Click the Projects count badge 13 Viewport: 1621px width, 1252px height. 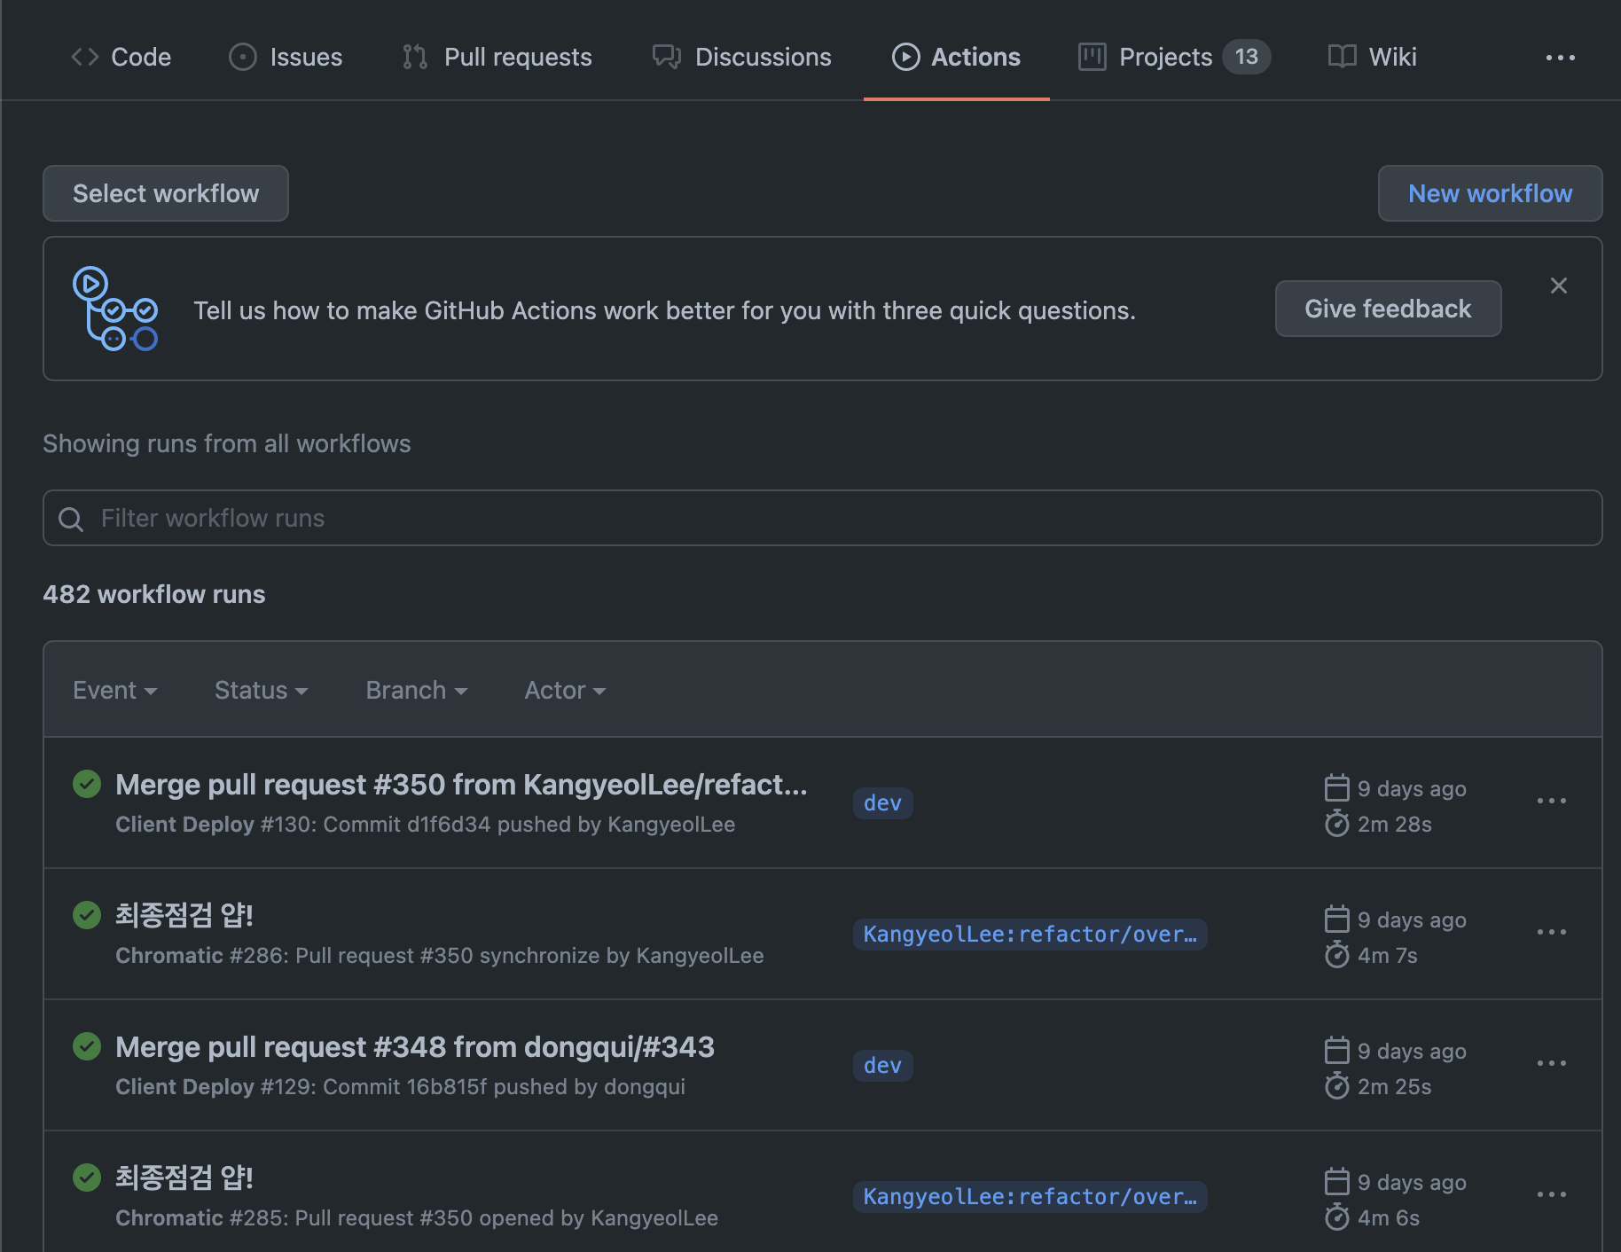1247,57
